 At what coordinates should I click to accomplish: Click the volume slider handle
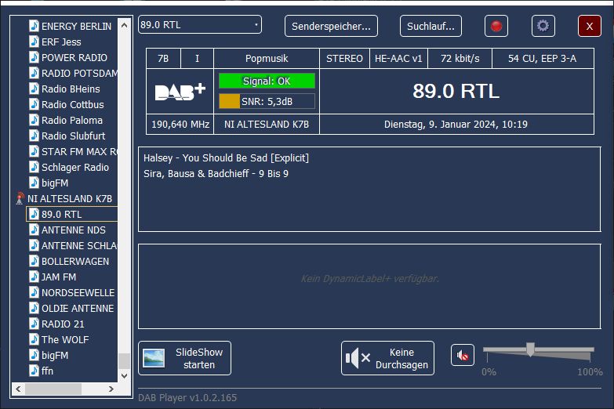click(530, 349)
